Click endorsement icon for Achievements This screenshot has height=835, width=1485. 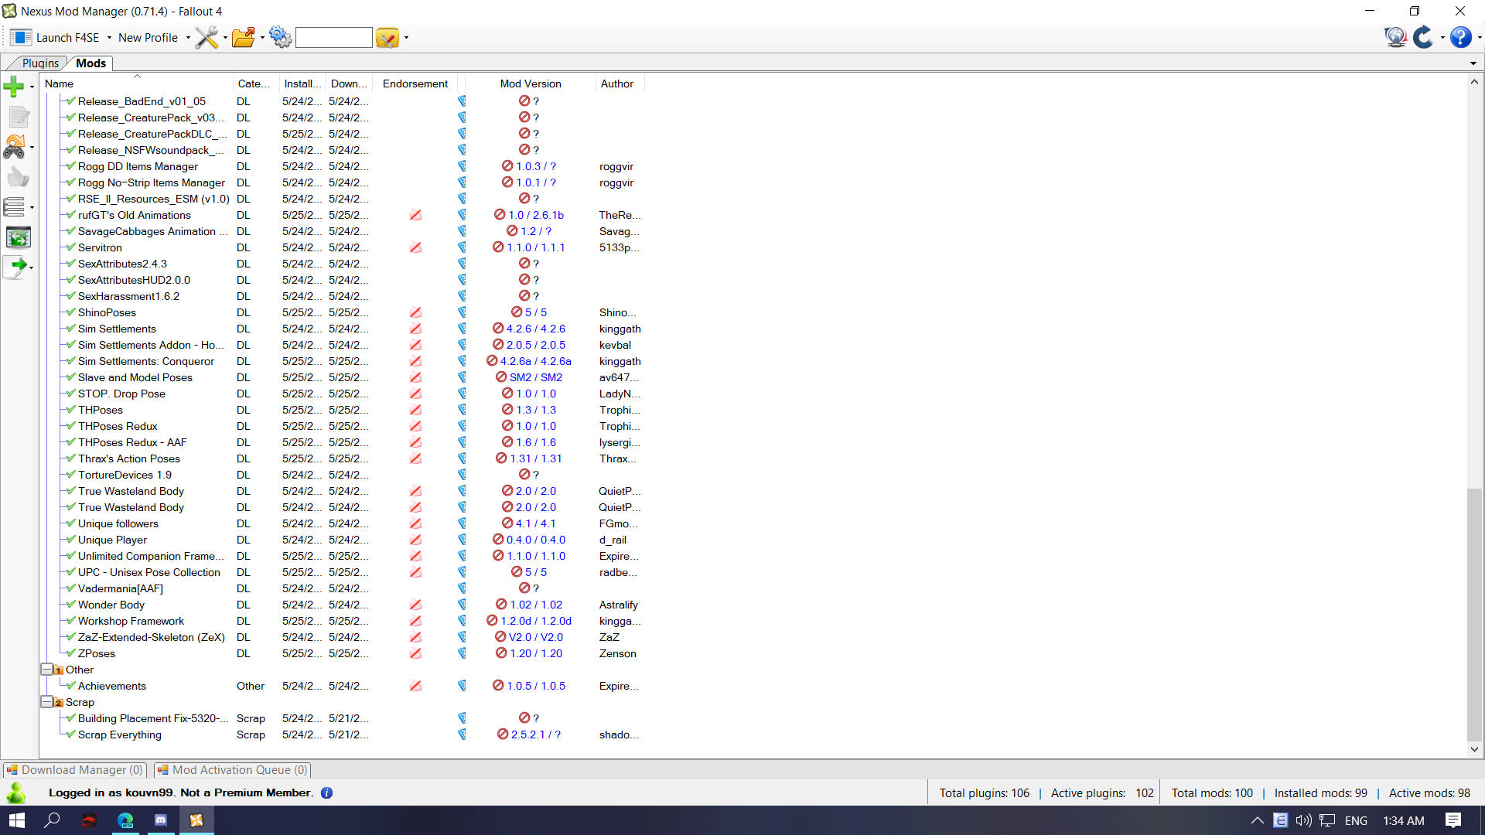[x=415, y=686]
